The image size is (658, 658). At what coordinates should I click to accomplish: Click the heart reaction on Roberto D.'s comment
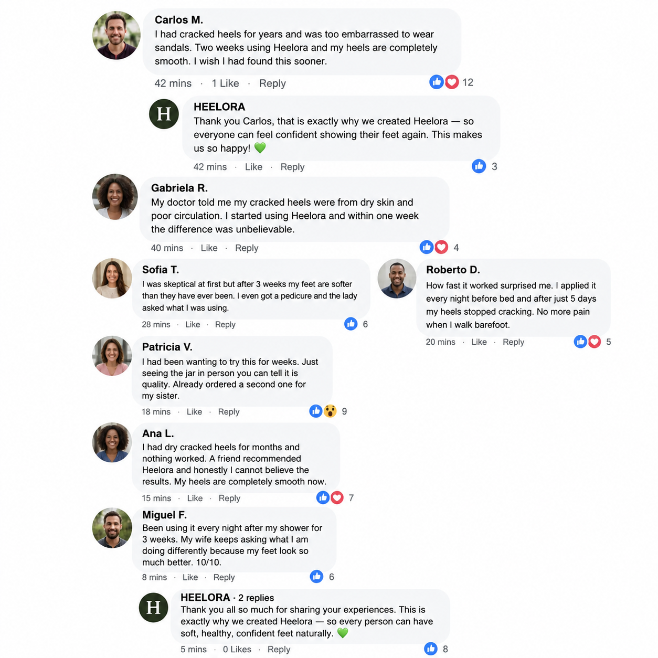595,342
